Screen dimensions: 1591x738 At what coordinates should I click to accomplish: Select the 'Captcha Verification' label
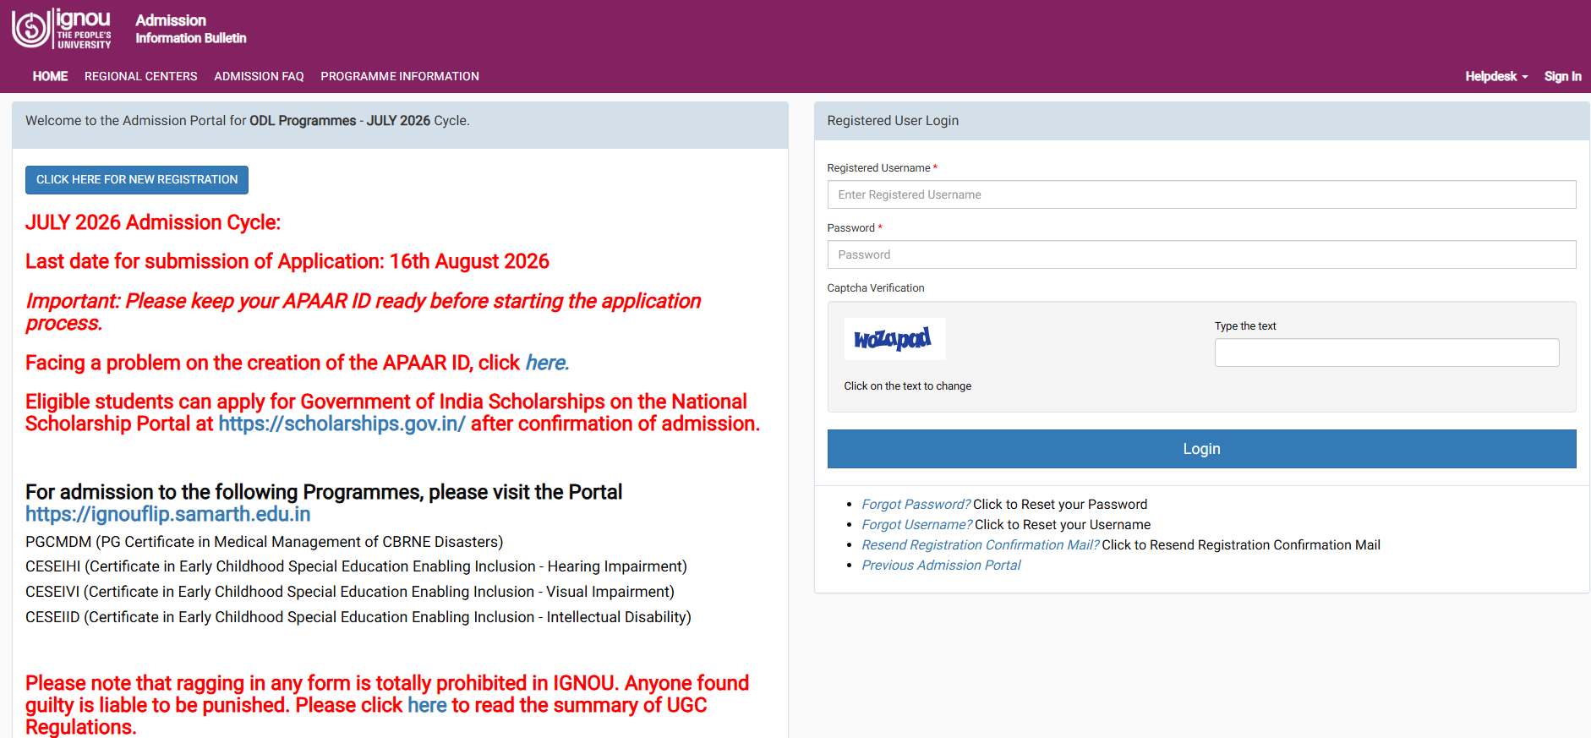pyautogui.click(x=876, y=288)
